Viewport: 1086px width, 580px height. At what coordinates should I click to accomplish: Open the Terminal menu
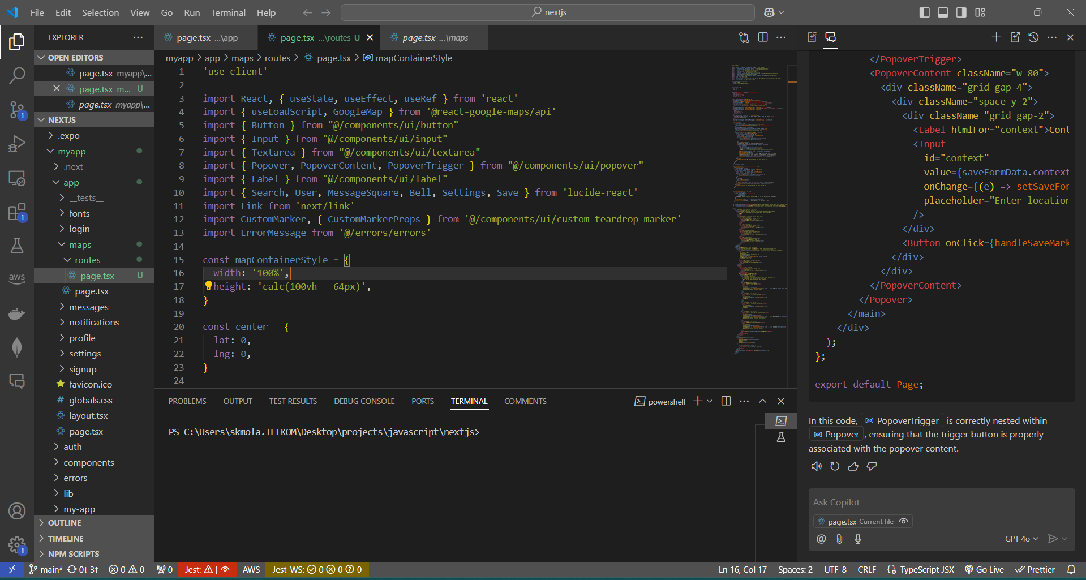pyautogui.click(x=228, y=12)
